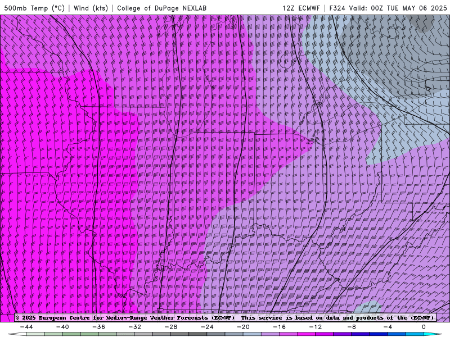Click the '-20' legend value
The image size is (450, 337).
click(243, 327)
